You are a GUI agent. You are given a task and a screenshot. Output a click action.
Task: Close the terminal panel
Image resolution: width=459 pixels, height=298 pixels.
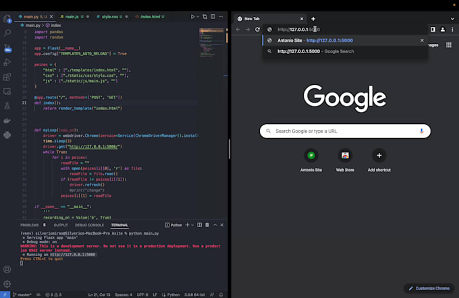pos(222,225)
